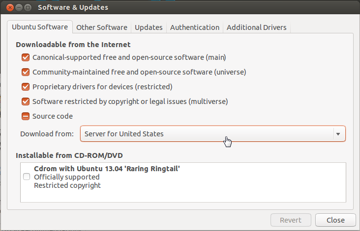Switch to the Other Software tab
The image size is (360, 231).
point(102,27)
